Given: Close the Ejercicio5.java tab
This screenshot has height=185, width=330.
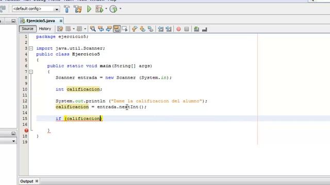Looking at the screenshot, I should coord(61,21).
